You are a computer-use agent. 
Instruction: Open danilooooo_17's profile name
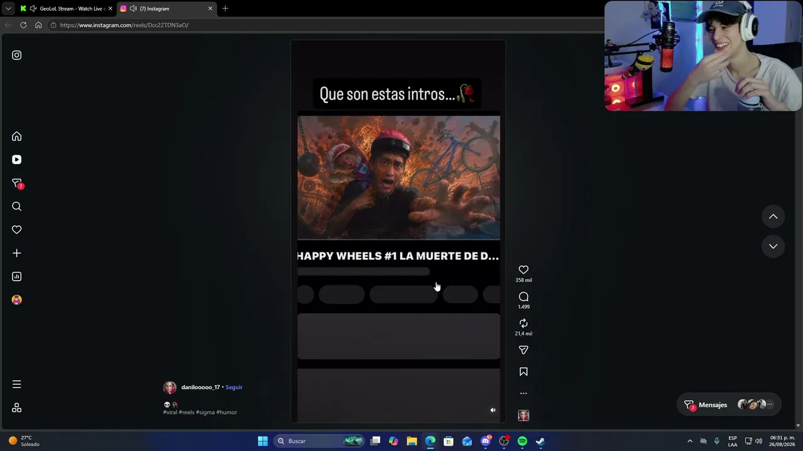[x=201, y=387]
